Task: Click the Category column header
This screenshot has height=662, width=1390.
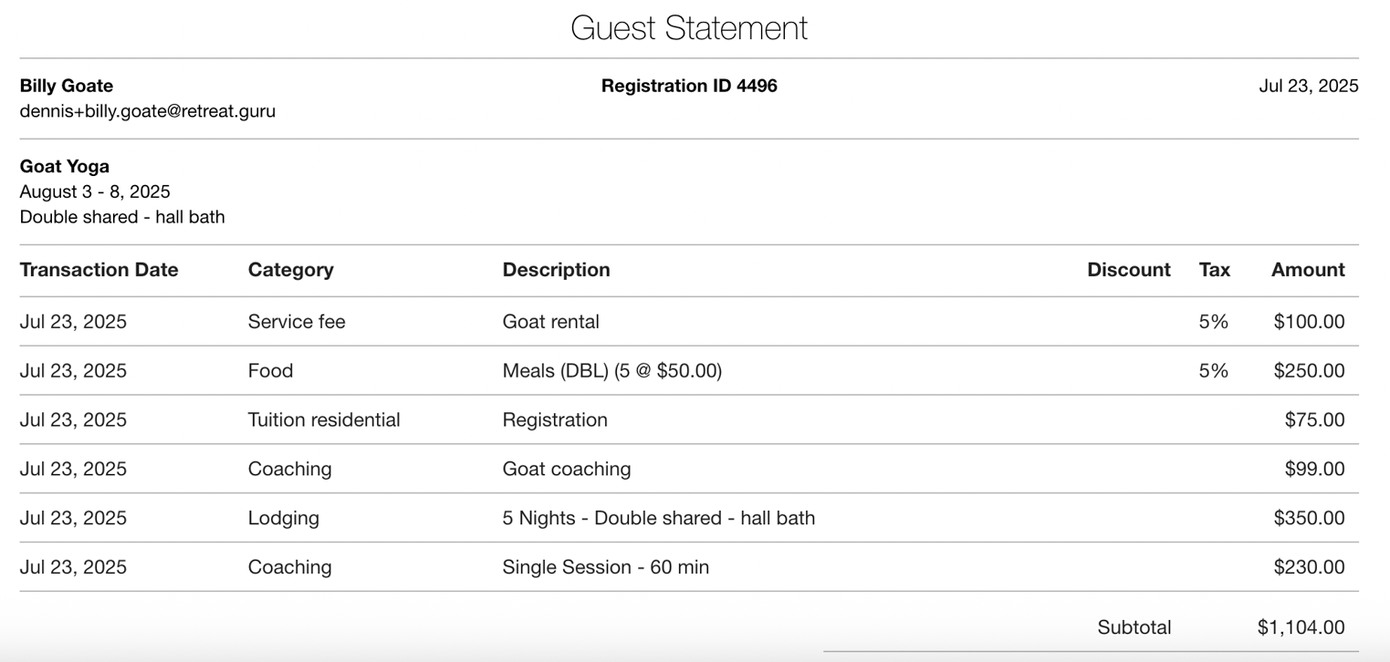Action: tap(290, 270)
